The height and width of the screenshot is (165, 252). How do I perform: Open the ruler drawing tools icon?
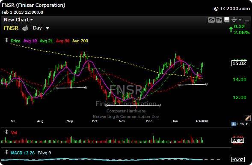[x=247, y=118]
